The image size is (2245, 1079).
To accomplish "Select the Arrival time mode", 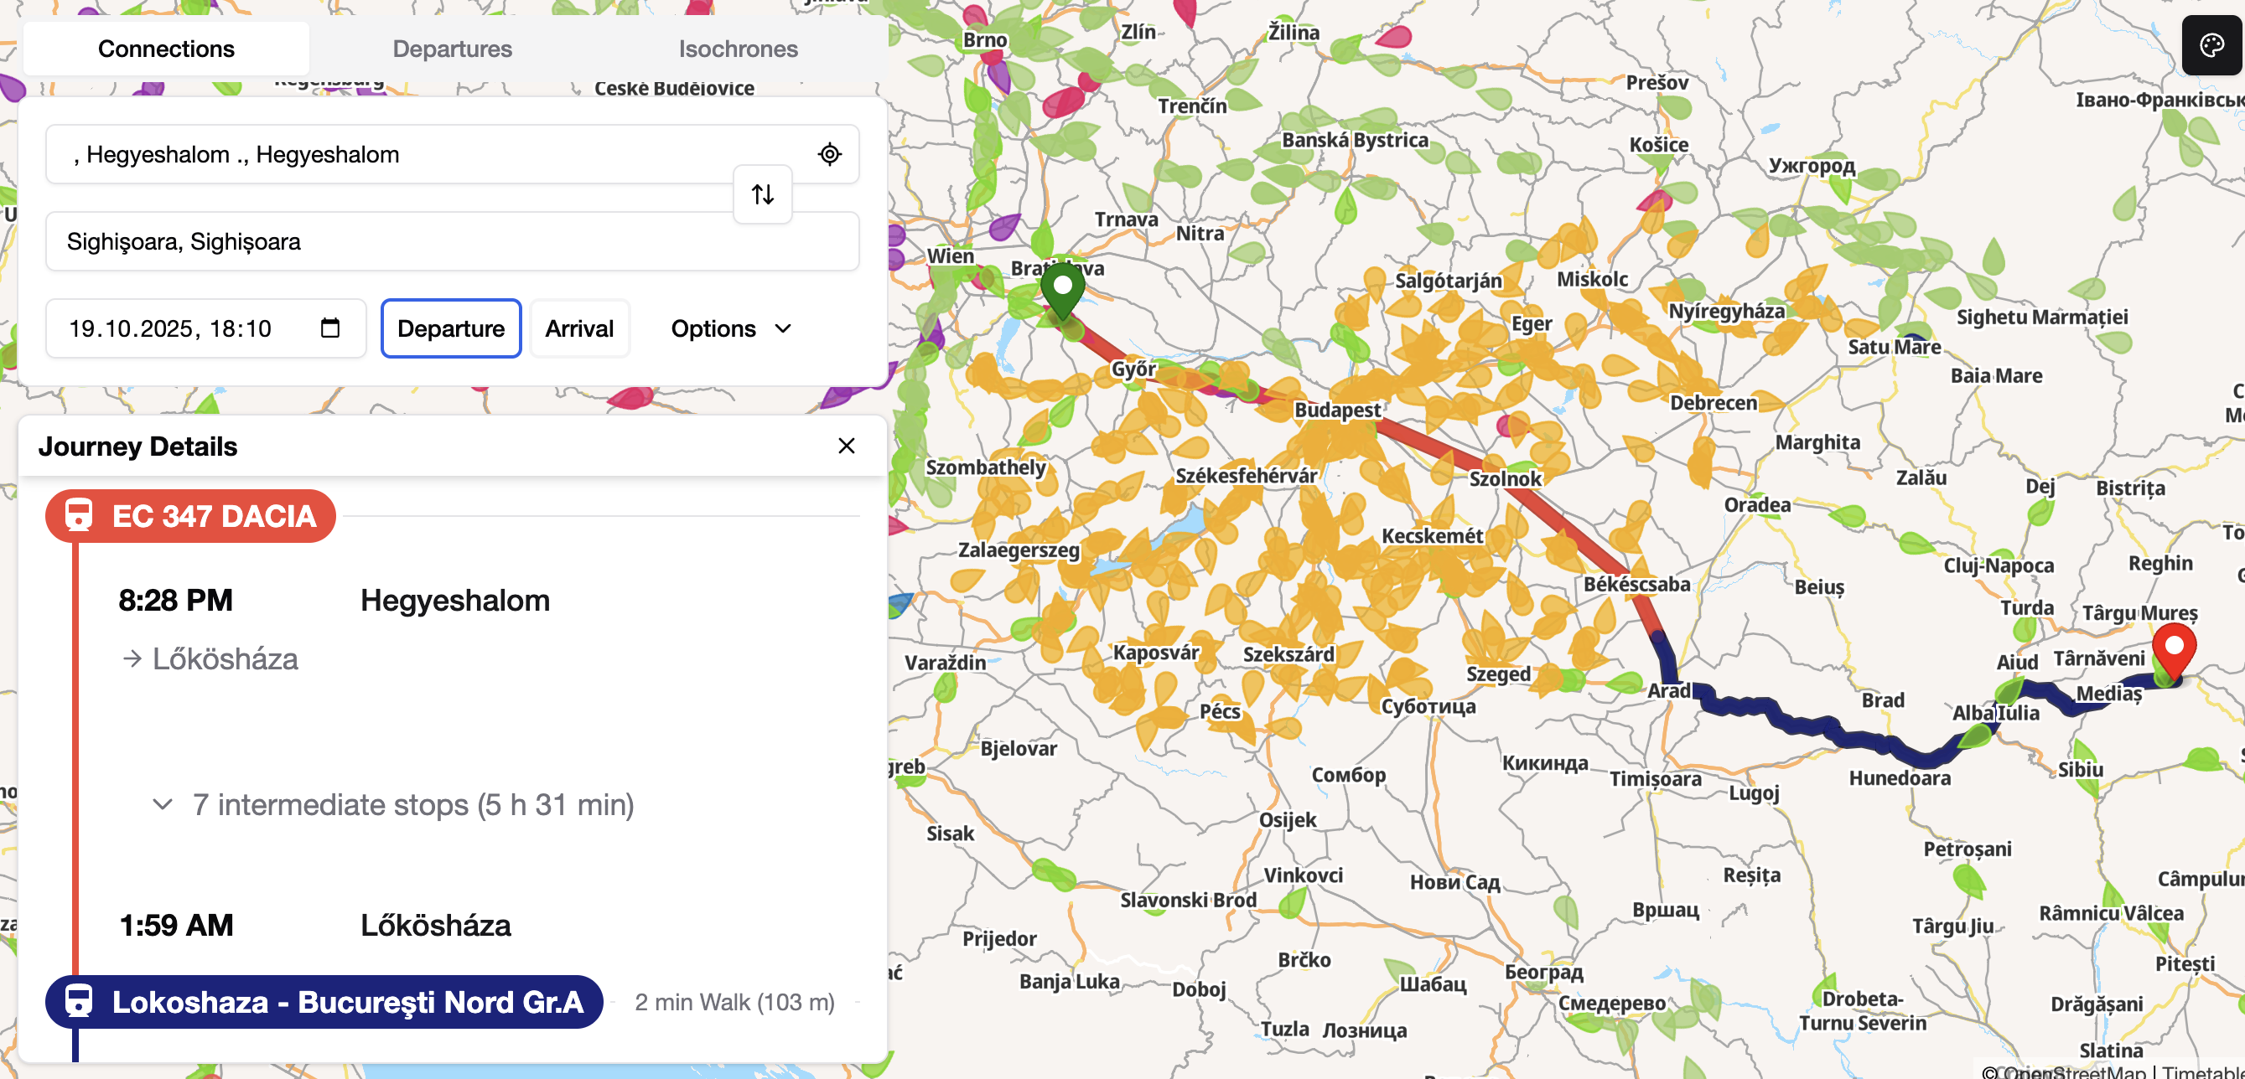I will click(x=578, y=328).
